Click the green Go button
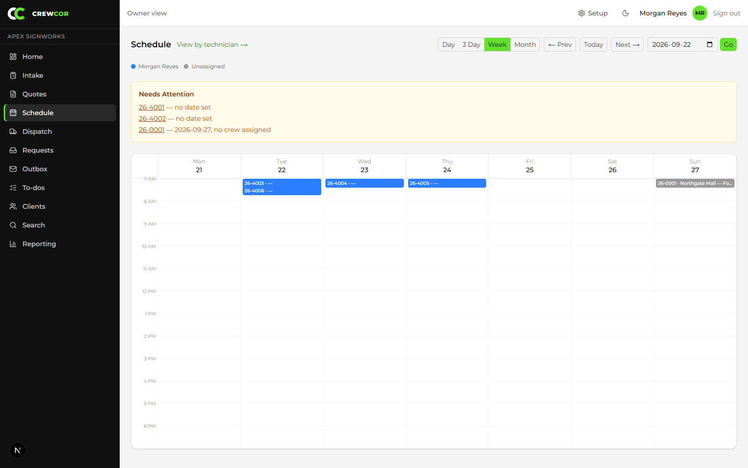748x468 pixels. tap(728, 44)
